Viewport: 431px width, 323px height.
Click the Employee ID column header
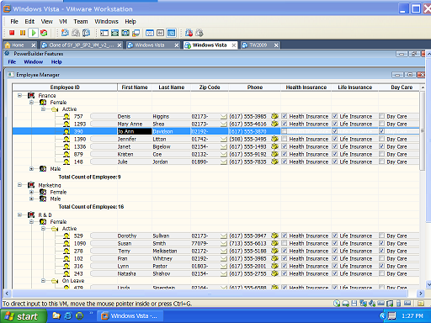[65, 87]
